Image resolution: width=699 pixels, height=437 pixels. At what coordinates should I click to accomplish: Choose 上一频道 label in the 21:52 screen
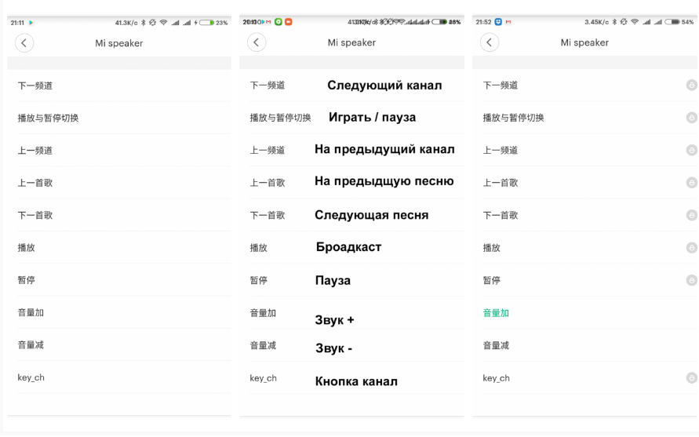(501, 151)
